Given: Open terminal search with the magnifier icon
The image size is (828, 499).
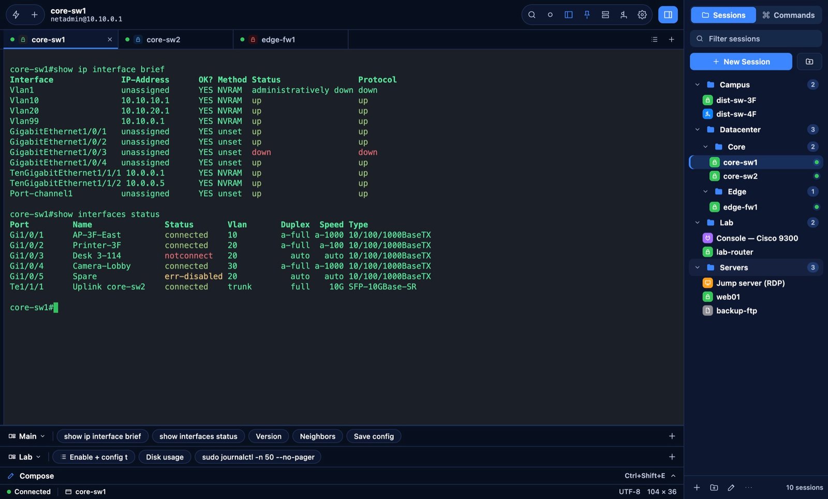Looking at the screenshot, I should click(531, 15).
